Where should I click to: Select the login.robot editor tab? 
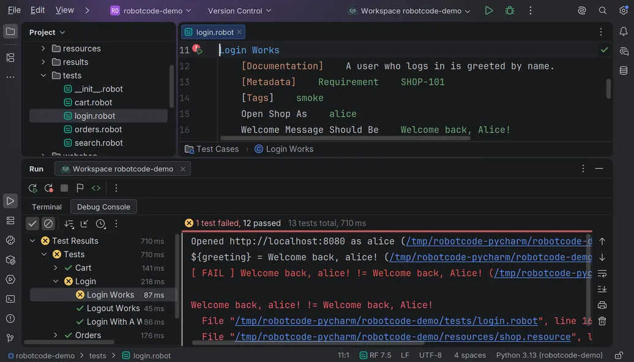click(x=214, y=32)
